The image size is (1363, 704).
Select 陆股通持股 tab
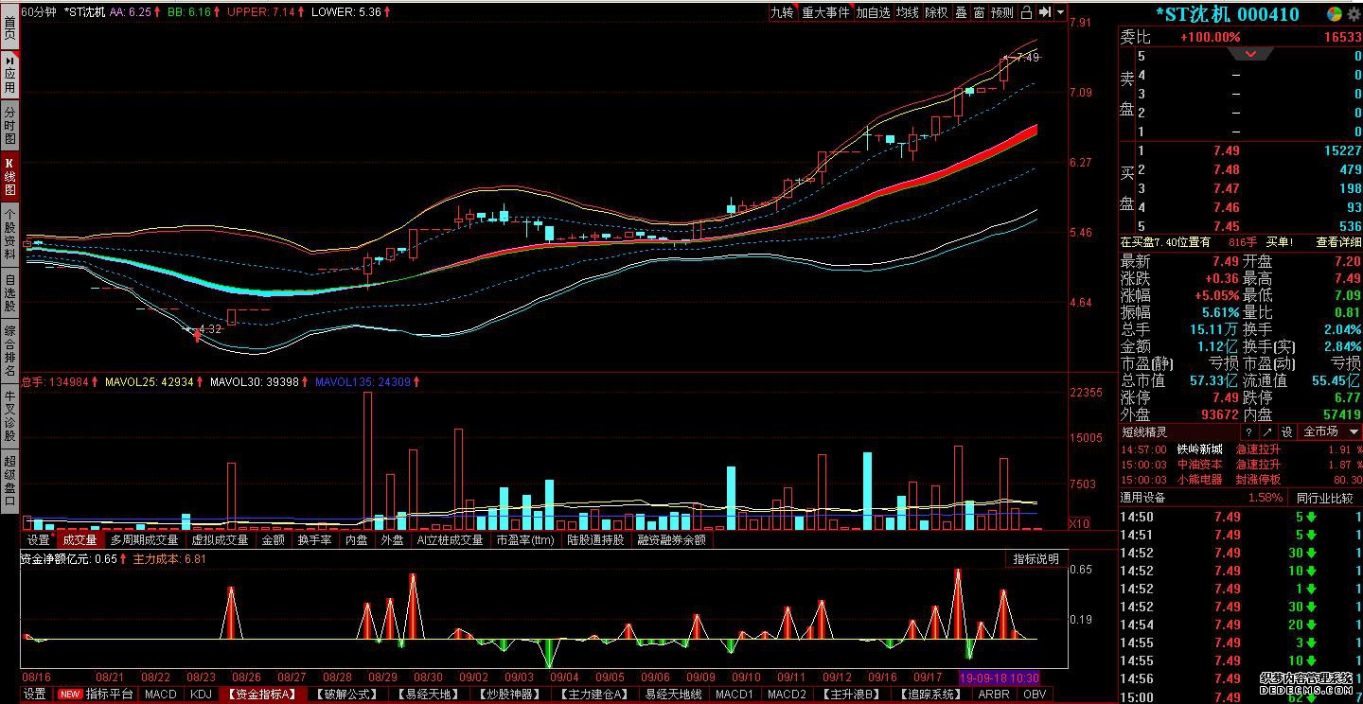point(595,540)
